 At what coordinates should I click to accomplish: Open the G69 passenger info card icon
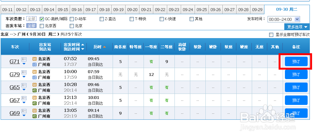(24, 111)
